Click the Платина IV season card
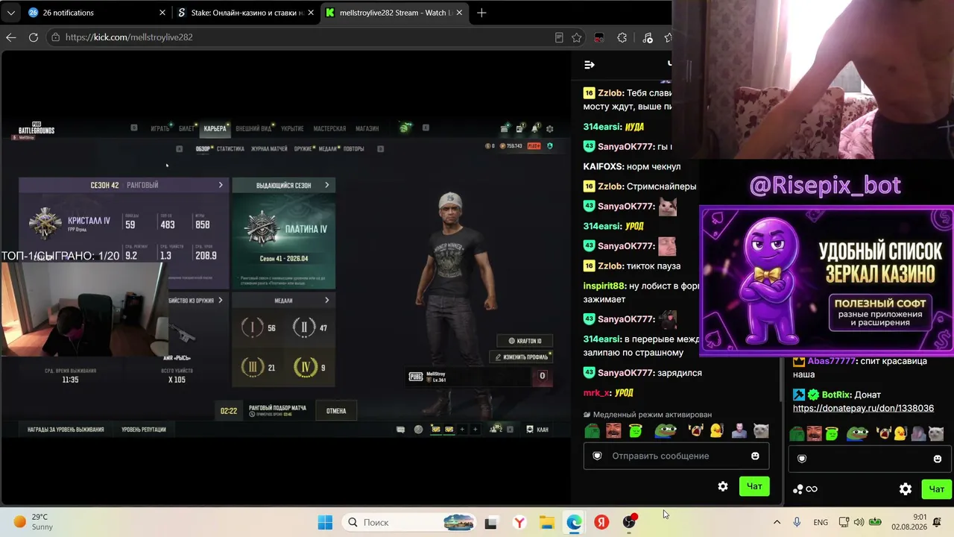Screen dimensions: 954x537 tap(284, 240)
